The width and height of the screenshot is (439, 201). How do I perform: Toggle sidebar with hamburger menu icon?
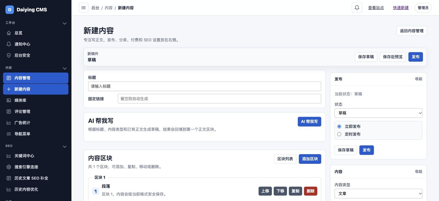point(84,8)
